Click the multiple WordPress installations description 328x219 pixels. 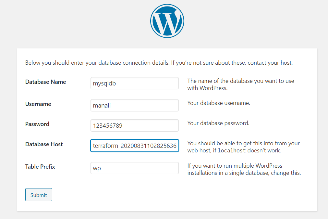click(244, 169)
